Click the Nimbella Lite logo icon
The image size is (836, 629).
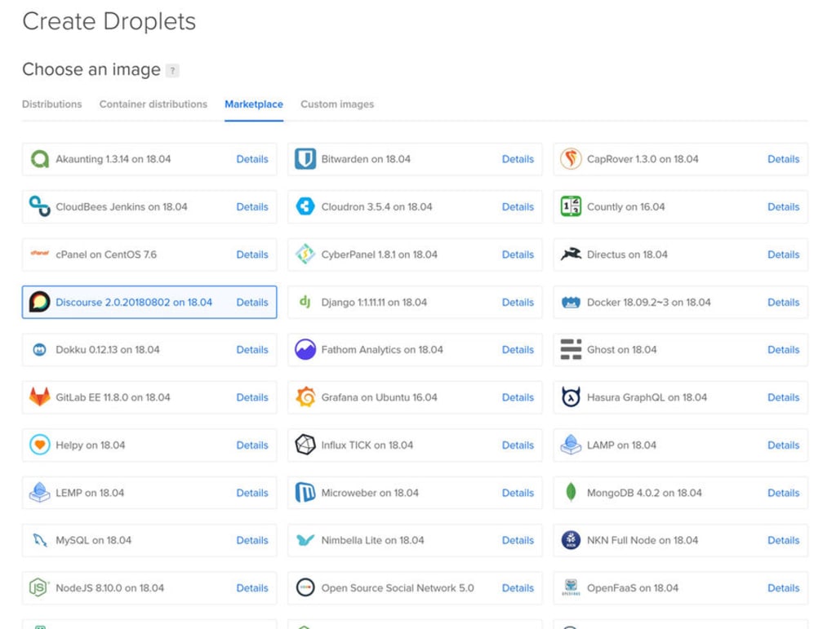305,540
